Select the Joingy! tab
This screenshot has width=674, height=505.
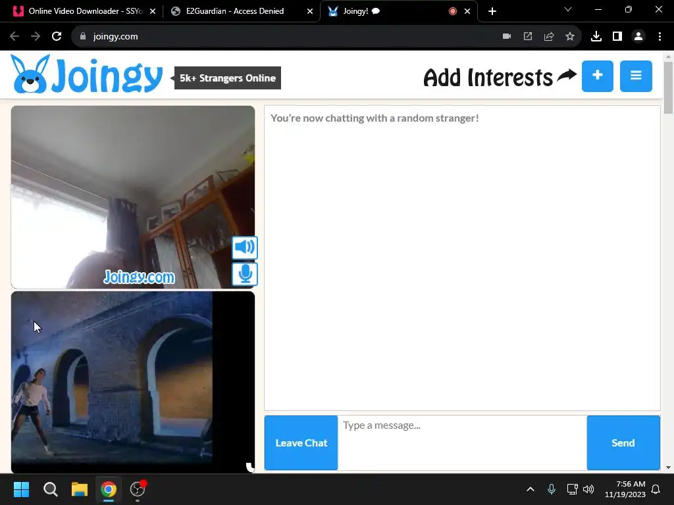(x=398, y=11)
